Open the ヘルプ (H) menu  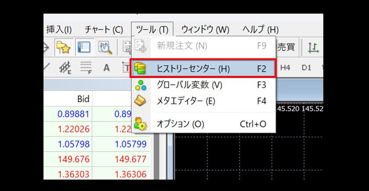[260, 30]
